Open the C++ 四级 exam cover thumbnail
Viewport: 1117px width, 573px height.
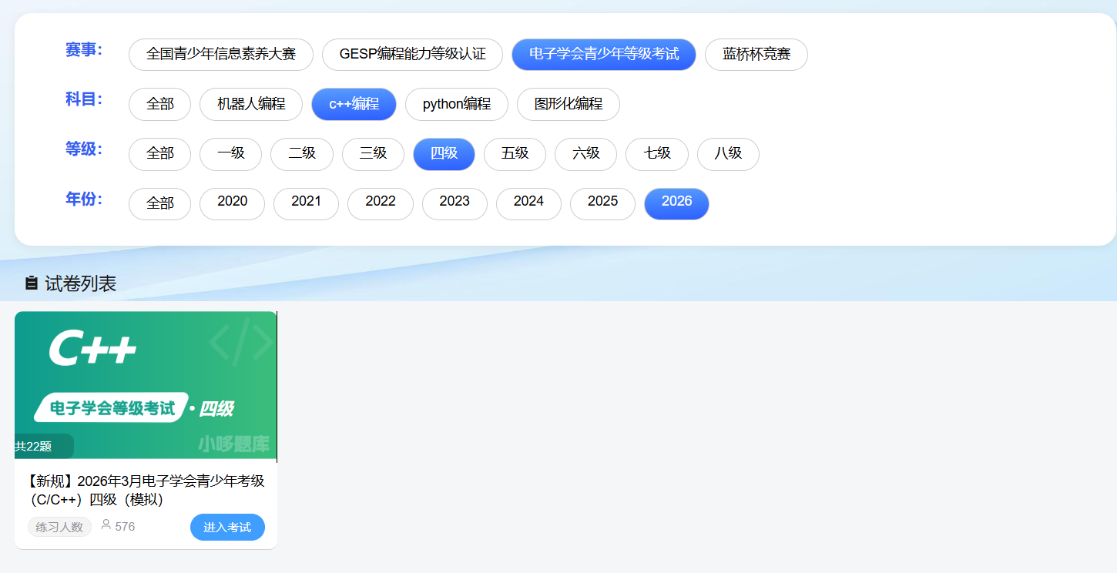point(146,387)
